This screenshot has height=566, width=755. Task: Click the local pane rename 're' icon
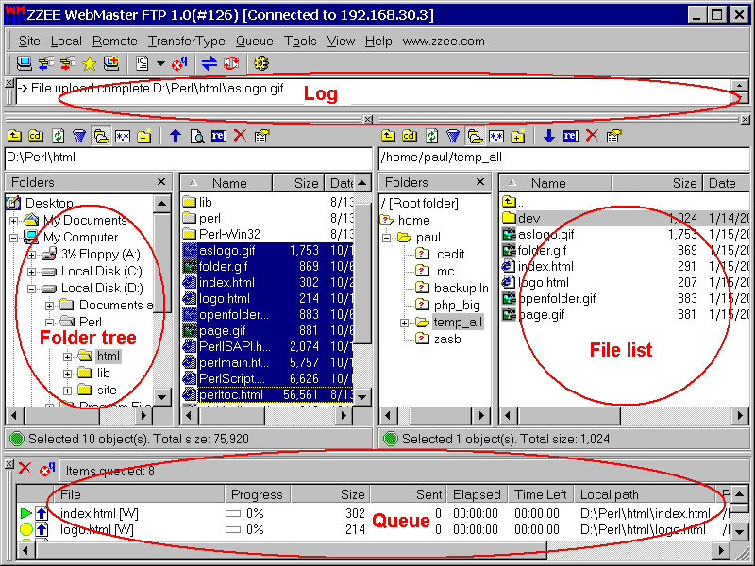[x=219, y=136]
